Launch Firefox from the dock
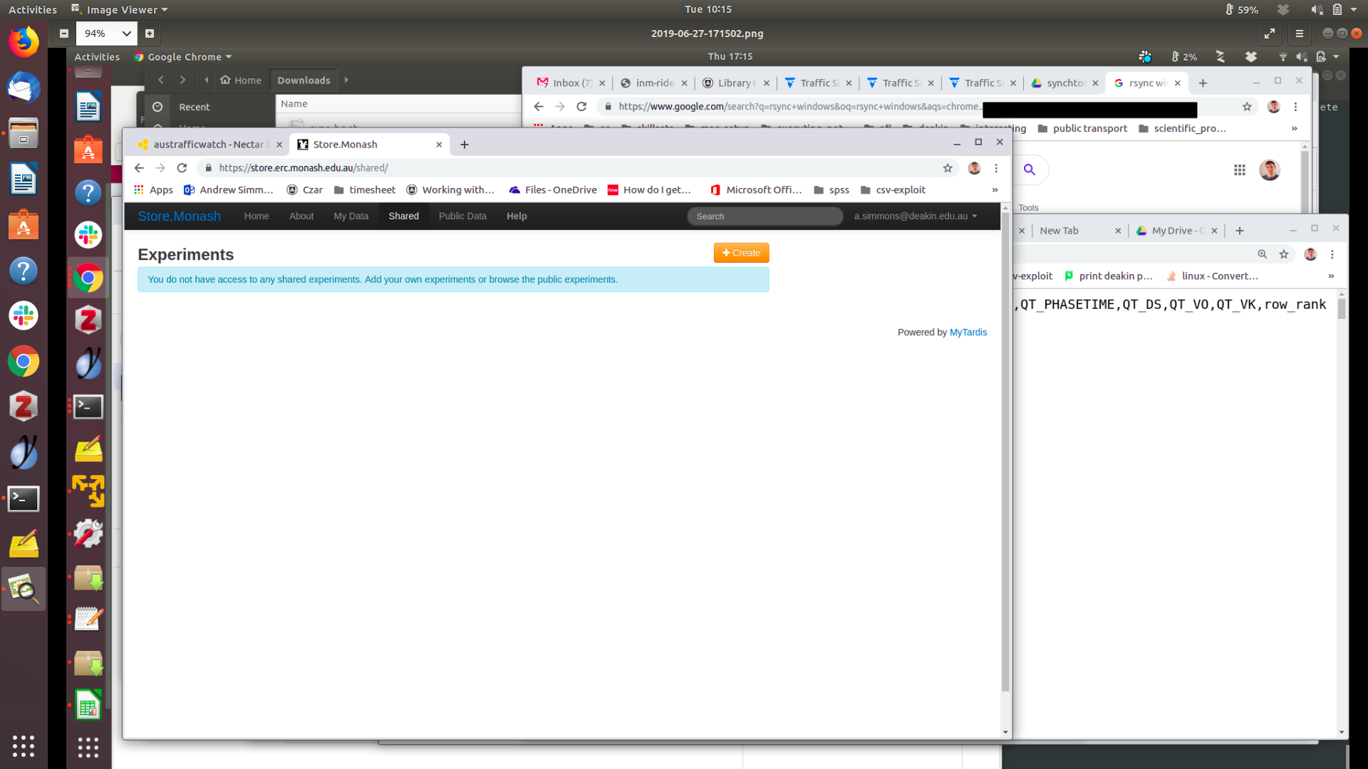The image size is (1368, 769). click(24, 43)
